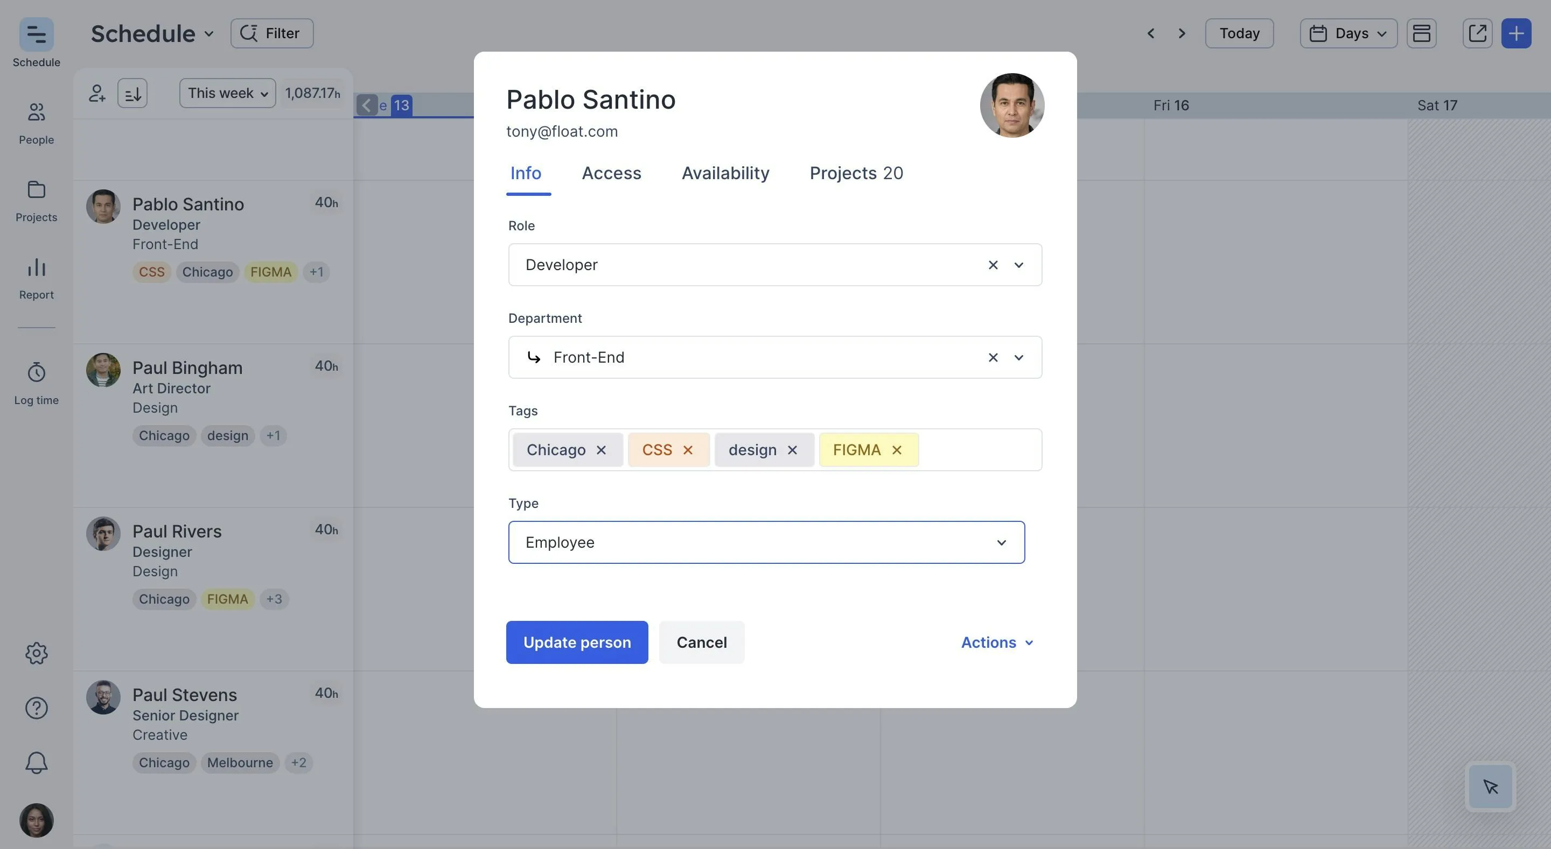Screen dimensions: 1551x849
Task: Go to People in sidebar
Action: click(36, 123)
